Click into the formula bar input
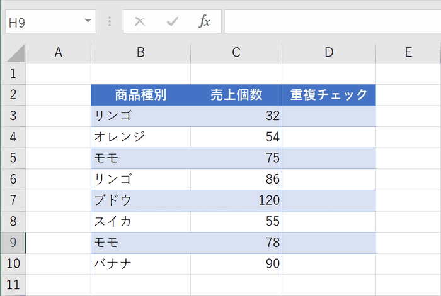This screenshot has height=296, width=441. pos(333,21)
